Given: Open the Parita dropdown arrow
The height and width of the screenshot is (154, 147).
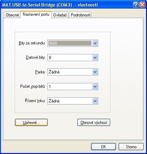Looking at the screenshot, I should tap(95, 72).
